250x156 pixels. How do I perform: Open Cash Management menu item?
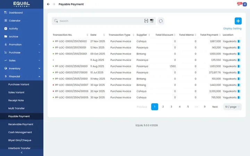[x=20, y=132]
